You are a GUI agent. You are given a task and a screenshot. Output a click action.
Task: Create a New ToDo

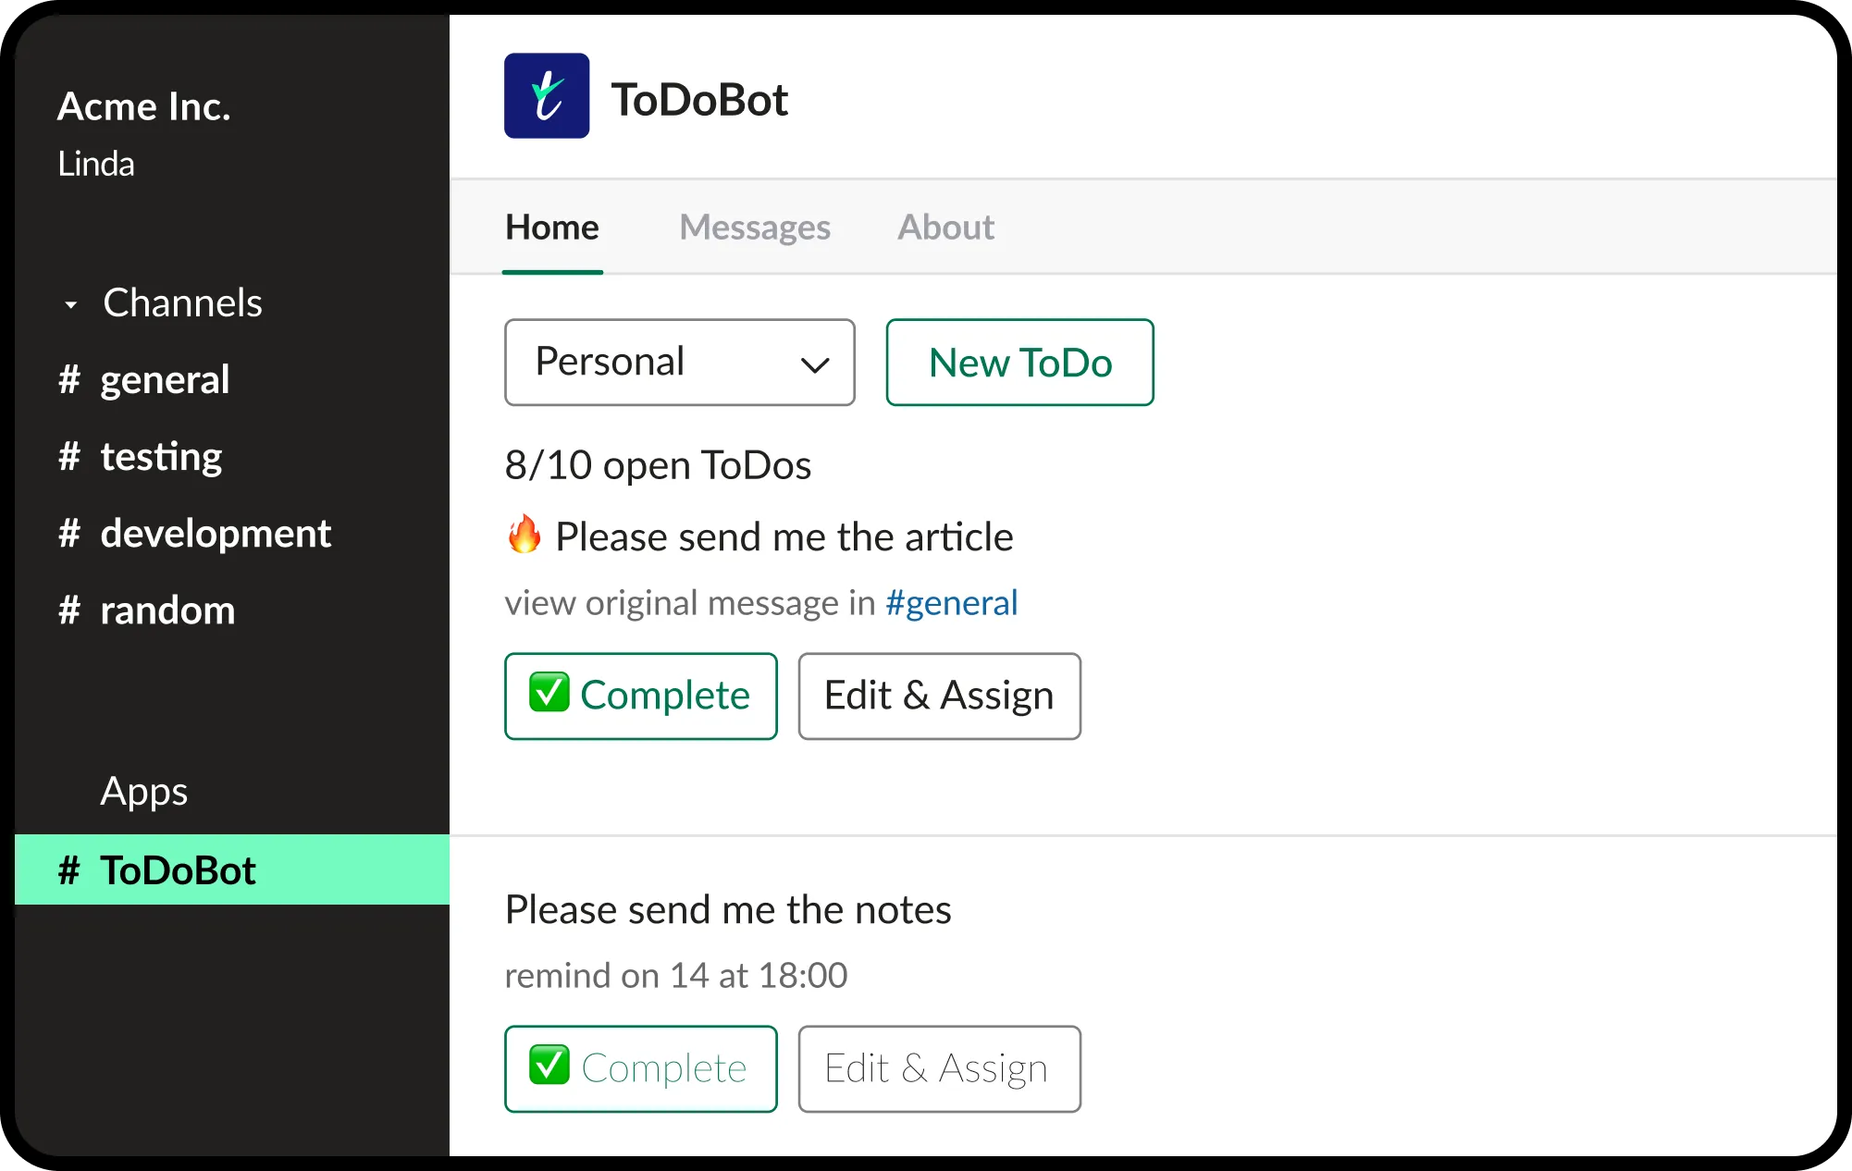click(x=1019, y=363)
